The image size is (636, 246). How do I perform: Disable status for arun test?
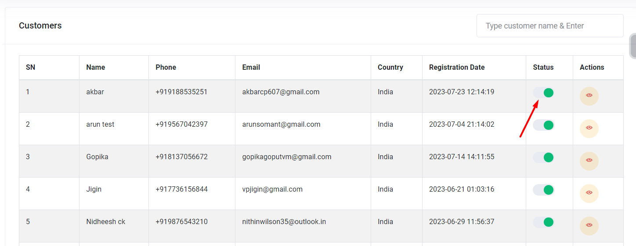coord(544,125)
